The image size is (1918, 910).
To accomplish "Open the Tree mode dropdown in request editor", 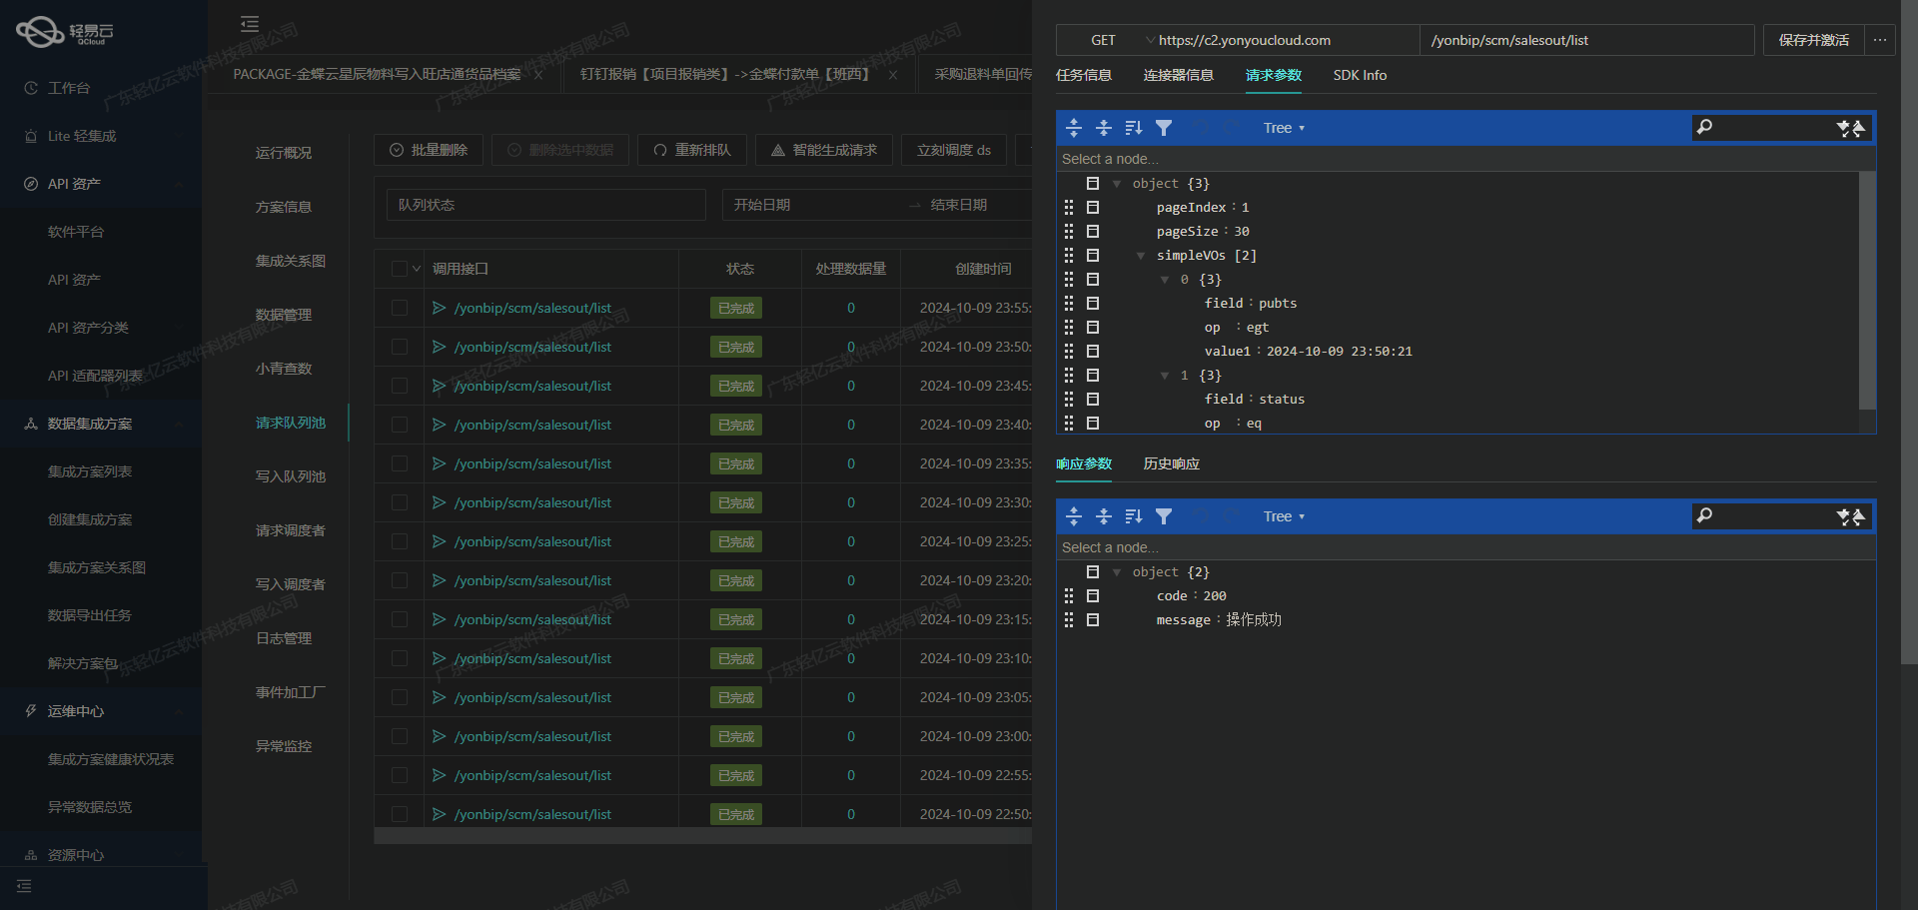I will 1284,128.
